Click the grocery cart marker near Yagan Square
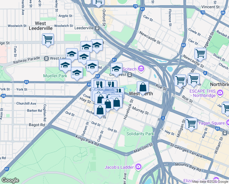The image size is (229, 184). pyautogui.click(x=191, y=123)
